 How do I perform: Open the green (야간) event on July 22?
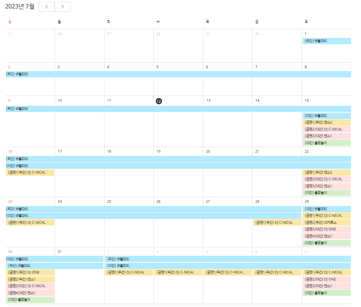pyautogui.click(x=327, y=193)
